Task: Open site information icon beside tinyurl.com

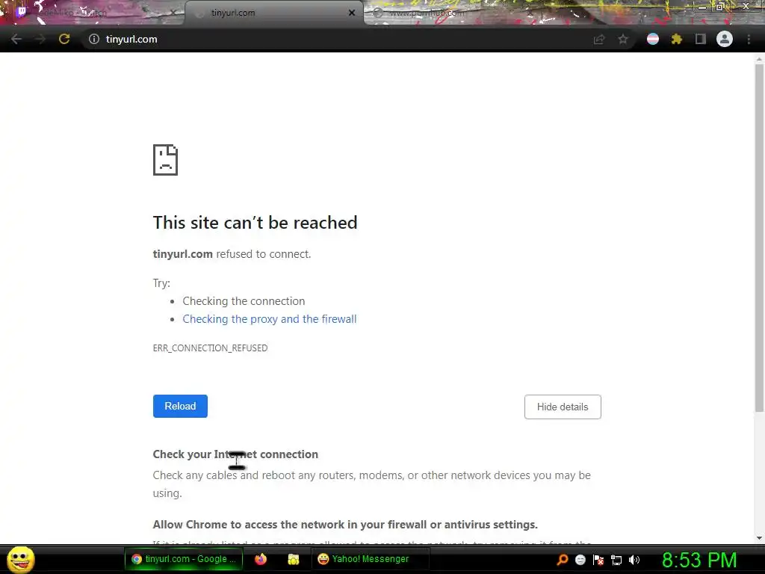Action: (93, 39)
